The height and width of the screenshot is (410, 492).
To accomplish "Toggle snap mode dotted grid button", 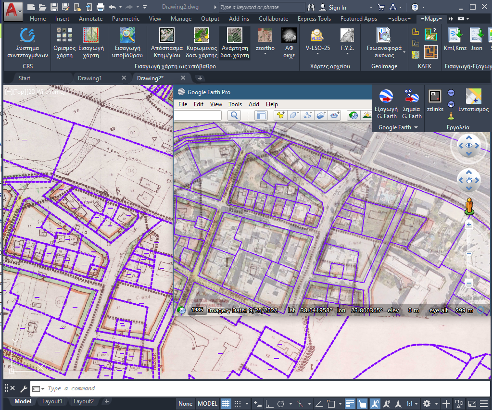I will [x=238, y=404].
